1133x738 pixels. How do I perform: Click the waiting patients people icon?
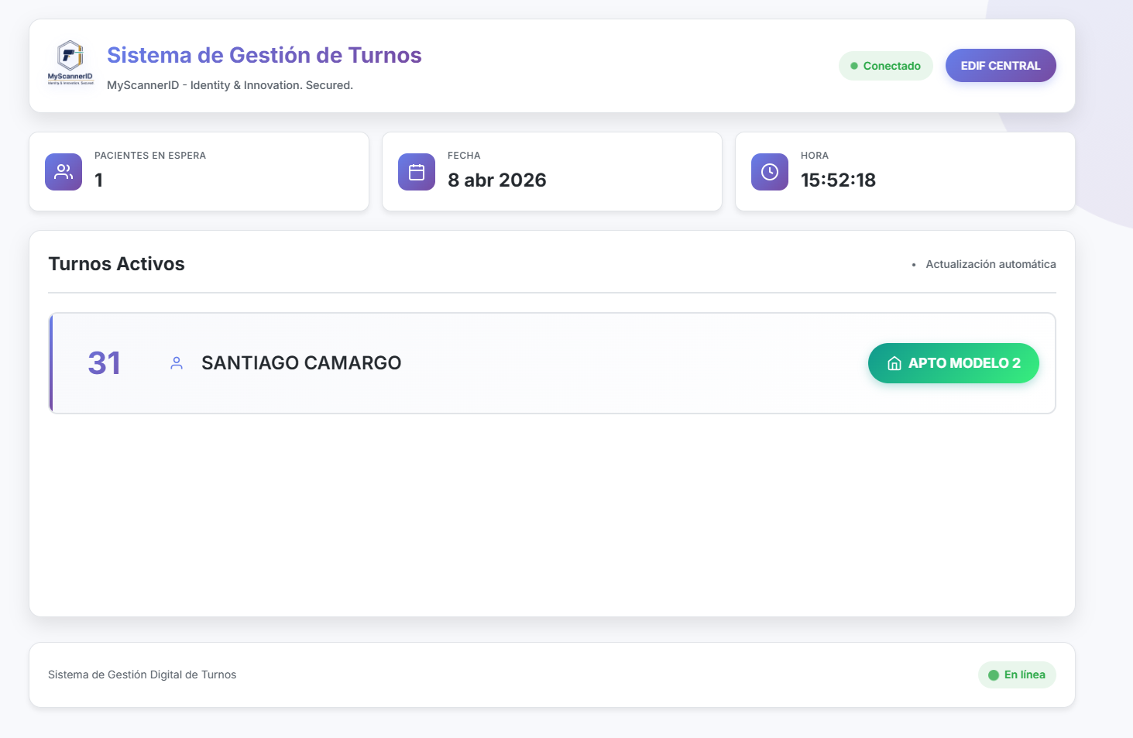[64, 172]
